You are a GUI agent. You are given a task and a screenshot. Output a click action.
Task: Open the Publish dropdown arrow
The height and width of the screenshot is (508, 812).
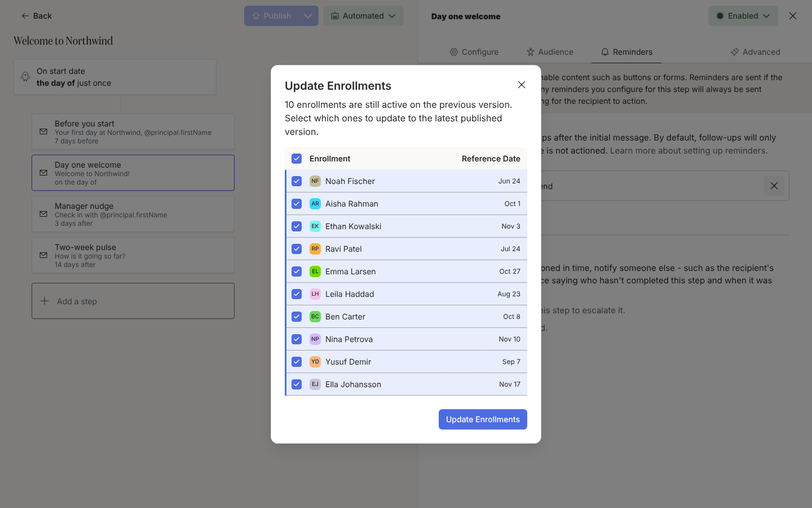coord(308,16)
